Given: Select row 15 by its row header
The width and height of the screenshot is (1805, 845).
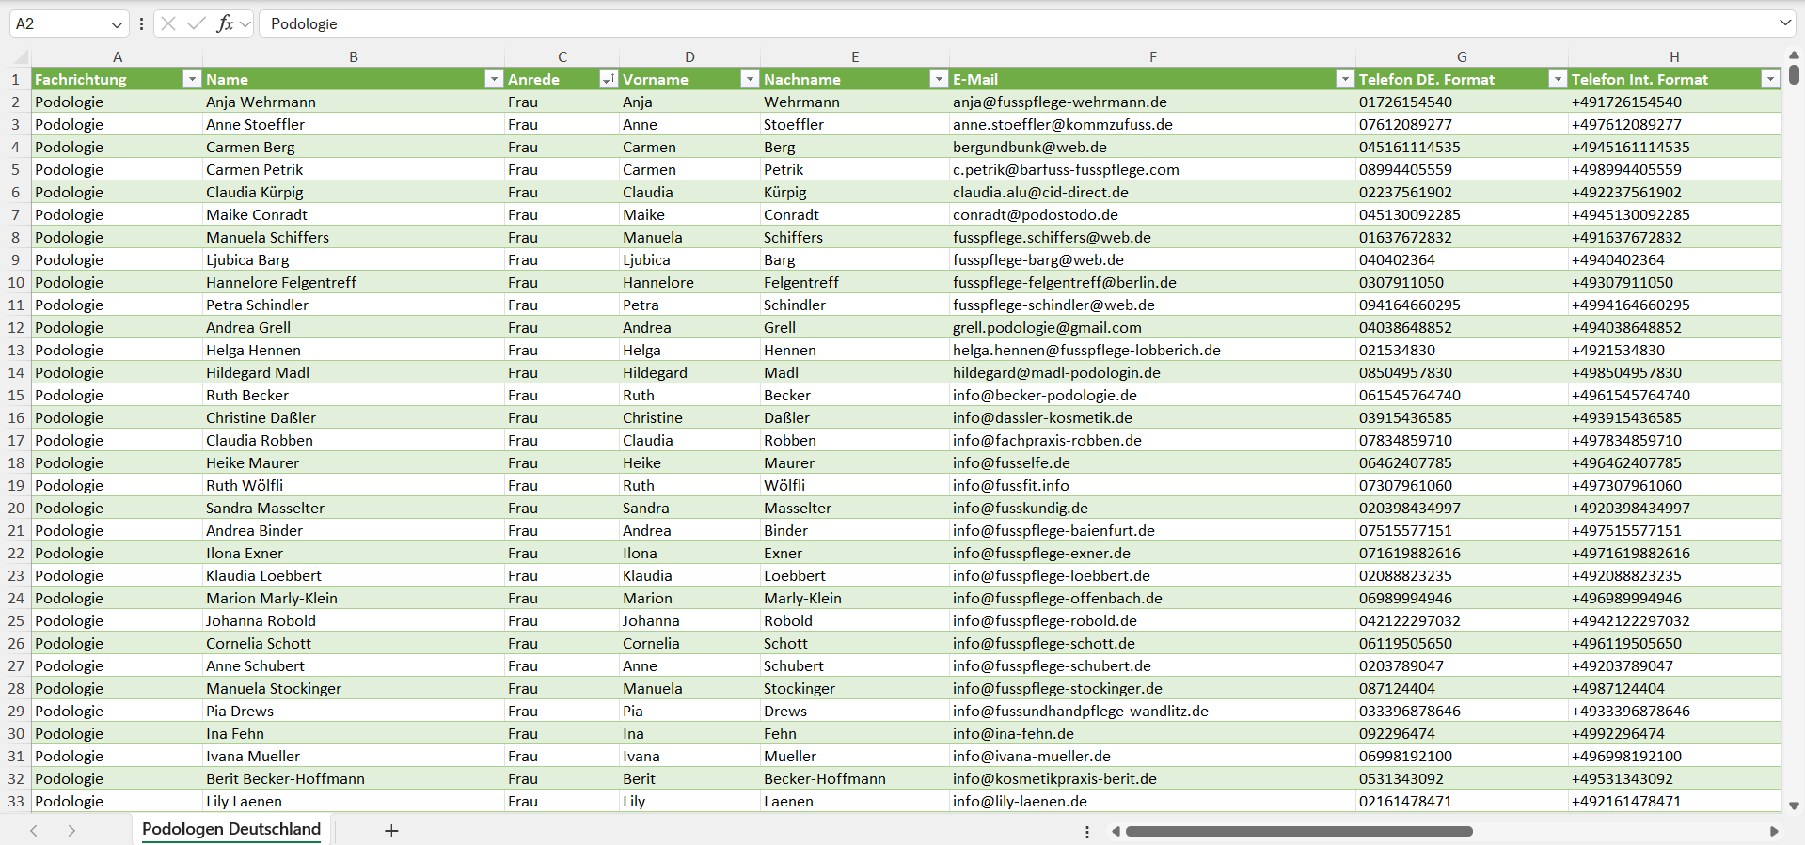Looking at the screenshot, I should tap(16, 395).
